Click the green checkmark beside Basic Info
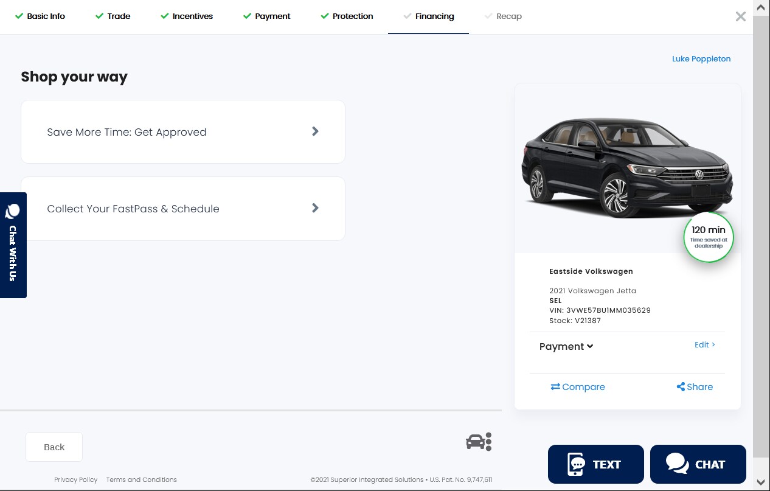This screenshot has height=491, width=770. (x=19, y=16)
